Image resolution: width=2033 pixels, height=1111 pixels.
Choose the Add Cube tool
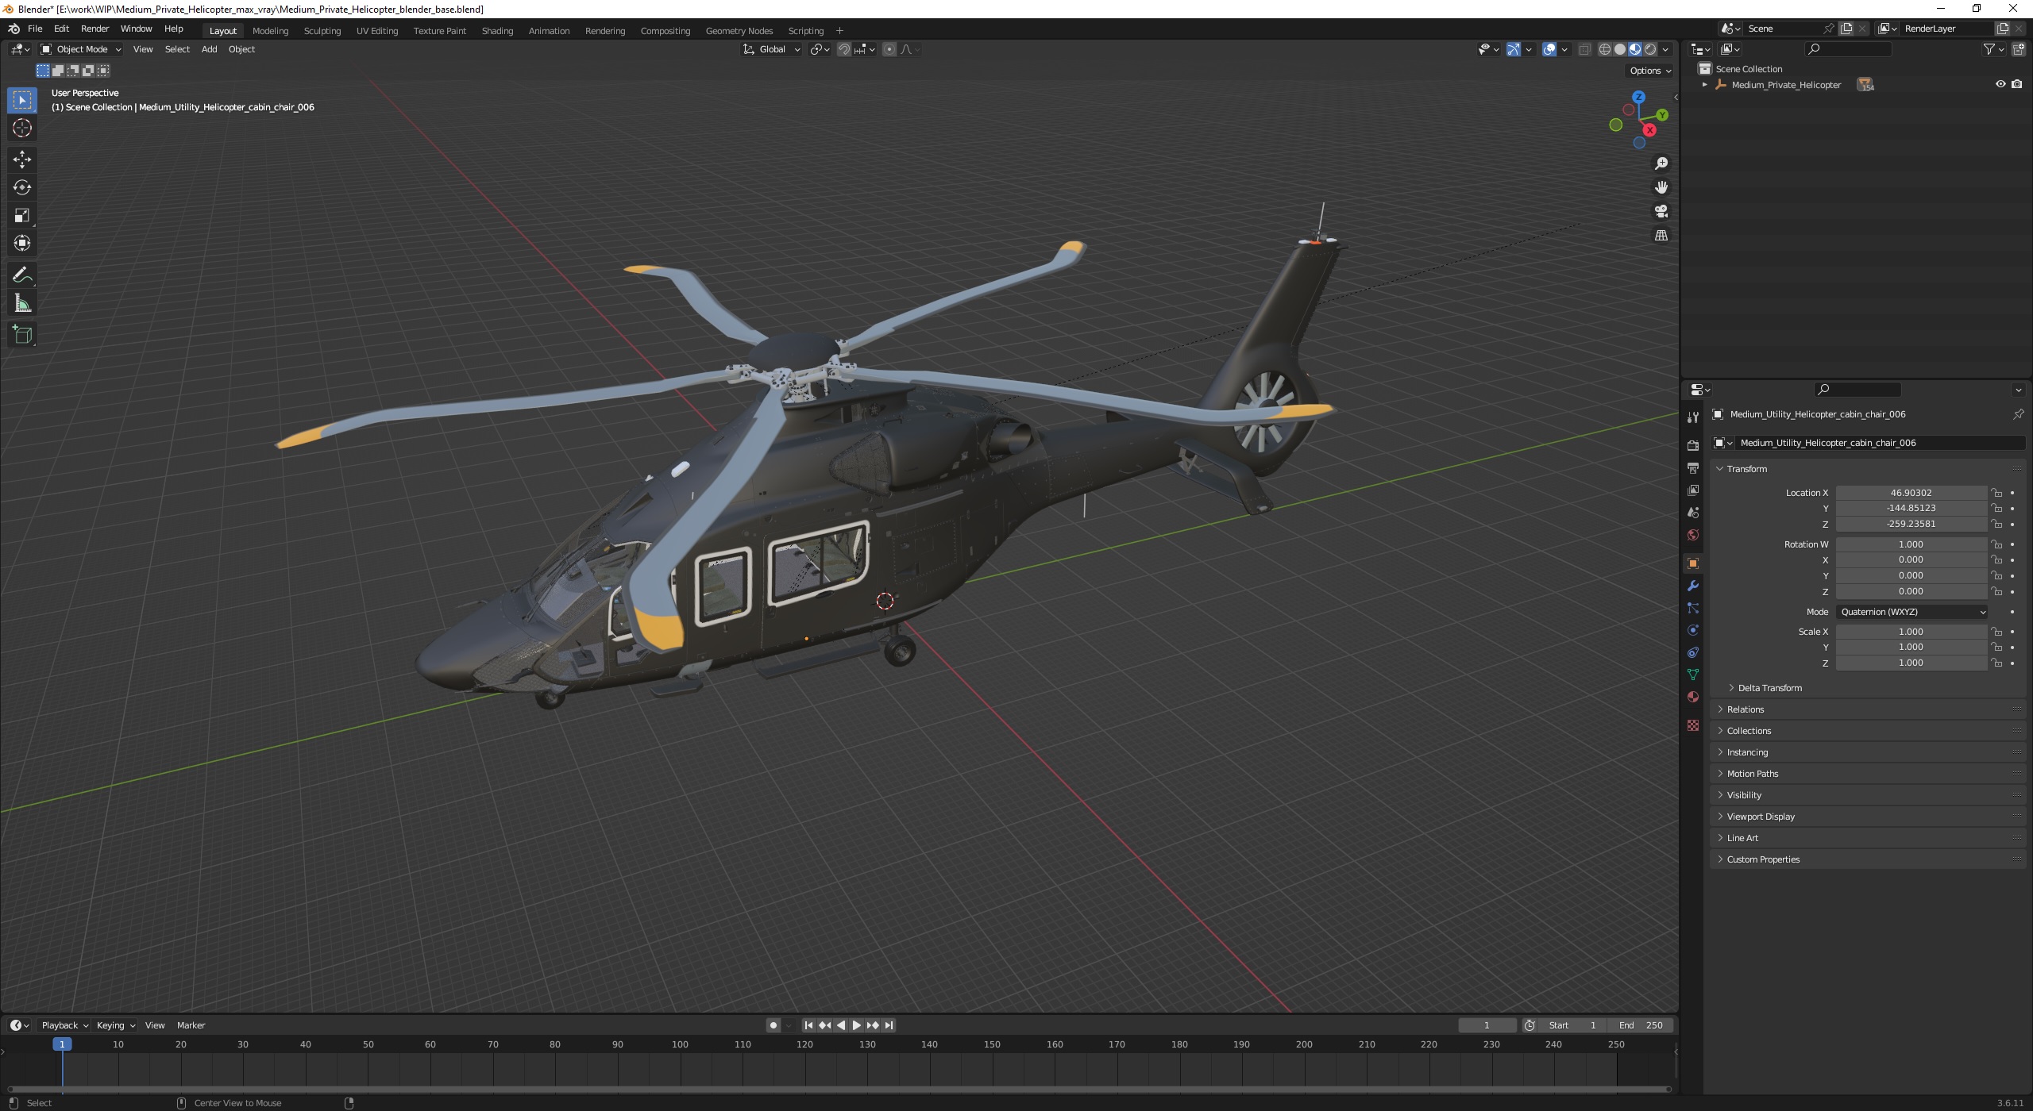click(22, 334)
